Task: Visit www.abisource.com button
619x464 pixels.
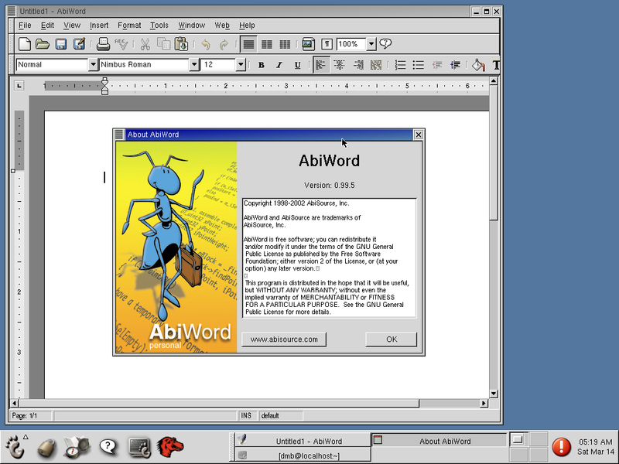Action: click(284, 339)
